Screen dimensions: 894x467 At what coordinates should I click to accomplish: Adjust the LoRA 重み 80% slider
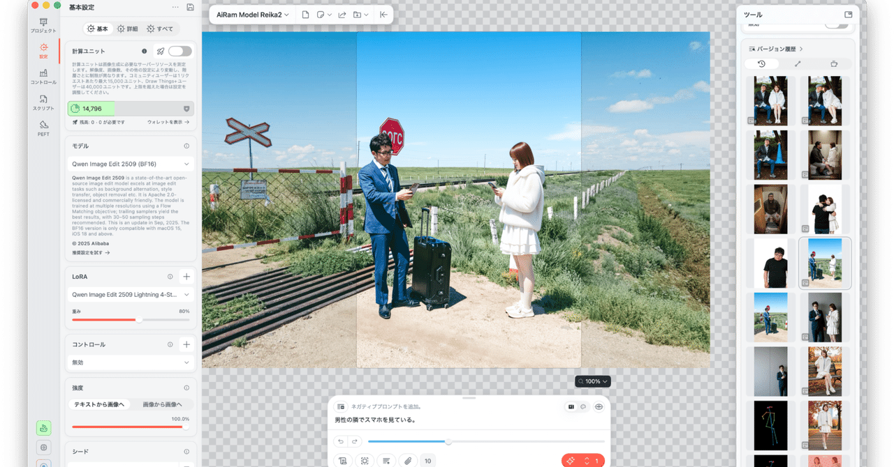point(131,319)
